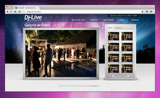The height and width of the screenshot is (98, 160).
Task: Open the wrench settings menu
Action: coord(151,12)
